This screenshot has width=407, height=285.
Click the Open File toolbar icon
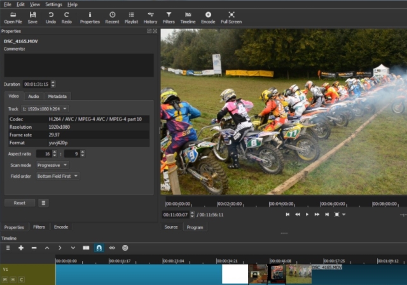pos(13,18)
